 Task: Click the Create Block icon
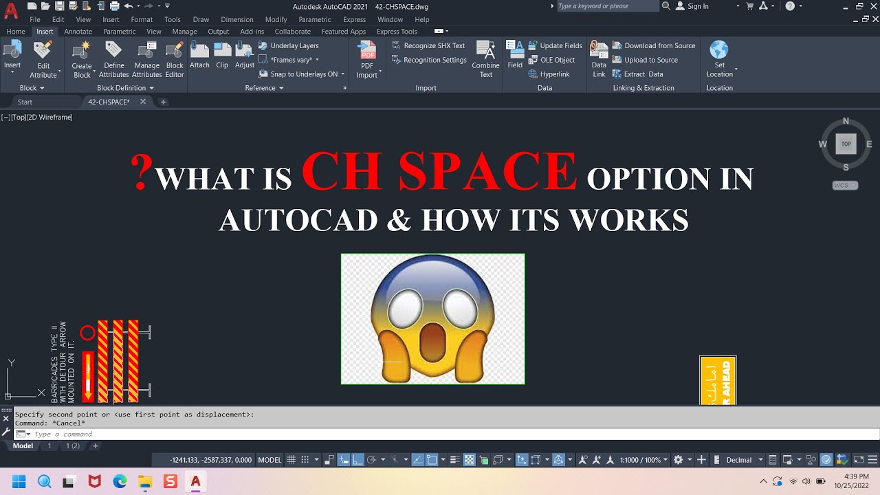click(x=82, y=51)
